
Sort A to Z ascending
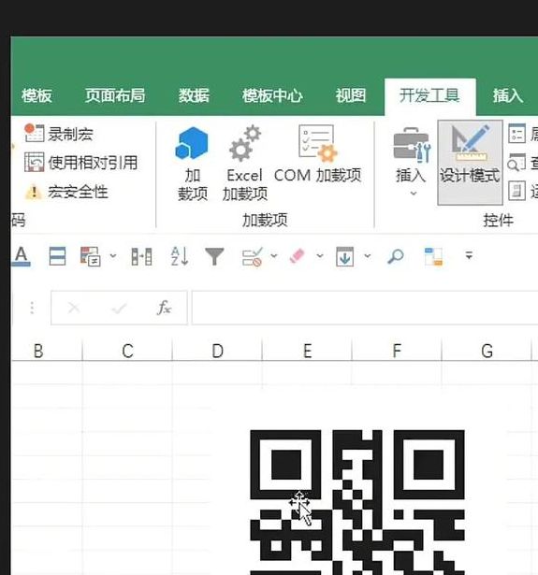click(180, 256)
